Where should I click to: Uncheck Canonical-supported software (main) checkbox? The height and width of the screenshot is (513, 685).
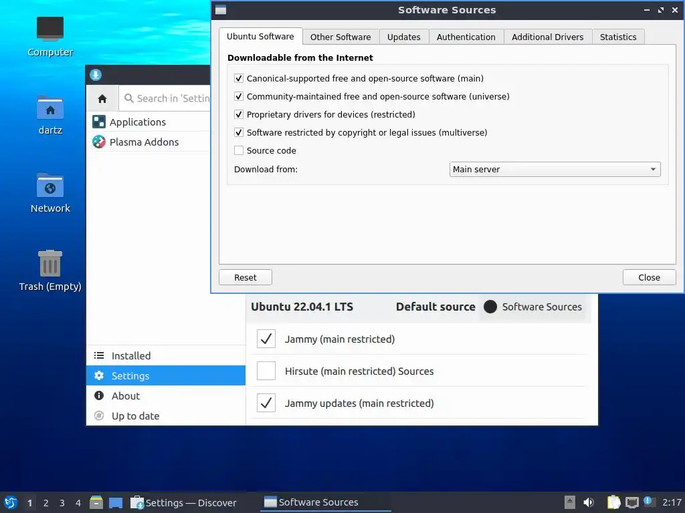tap(239, 79)
